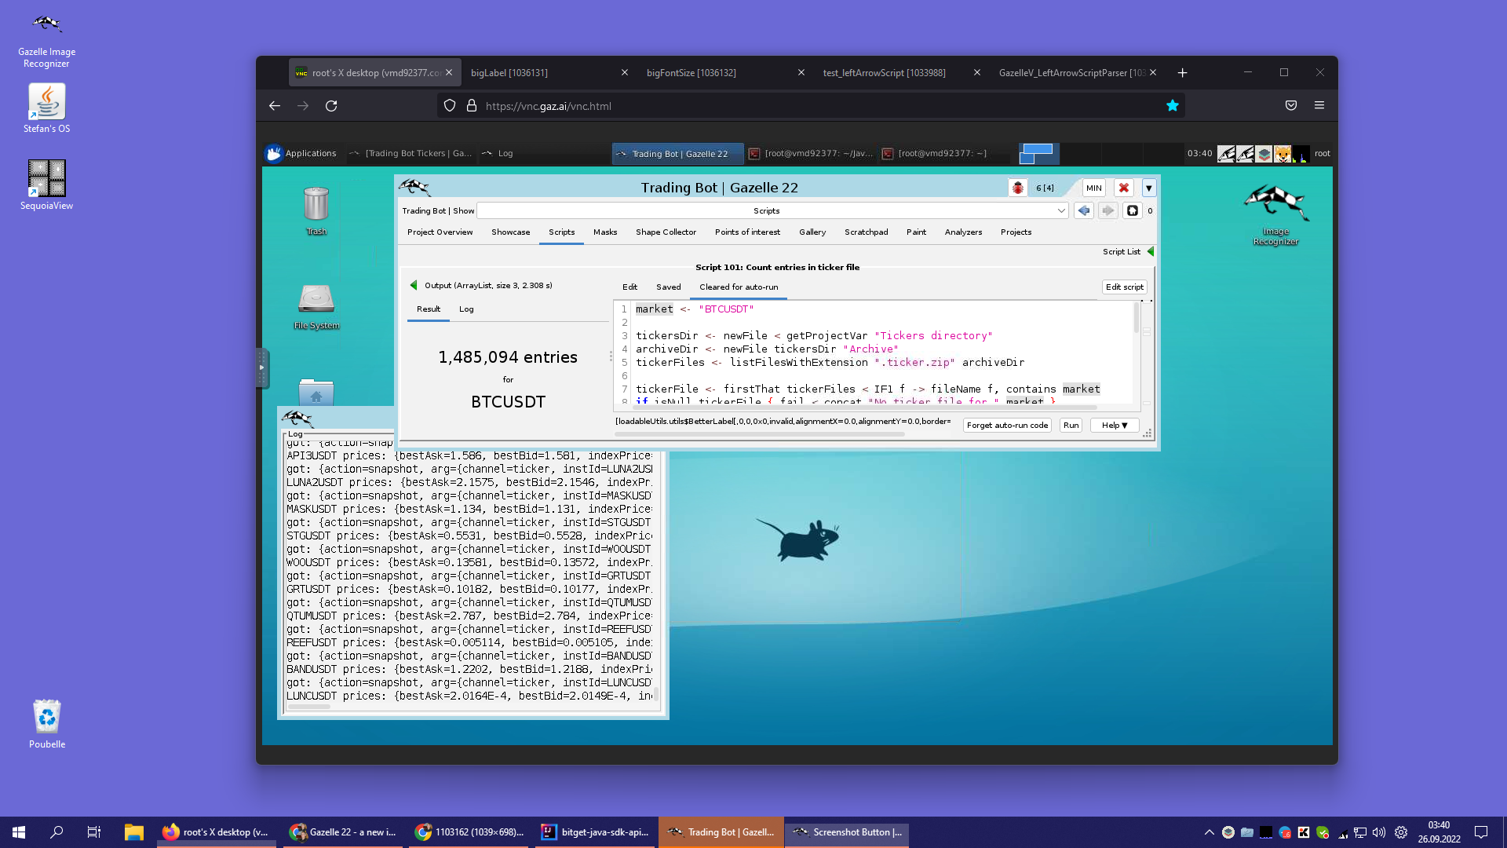1507x848 pixels.
Task: Bookmark the page with the star icon
Action: [1172, 106]
